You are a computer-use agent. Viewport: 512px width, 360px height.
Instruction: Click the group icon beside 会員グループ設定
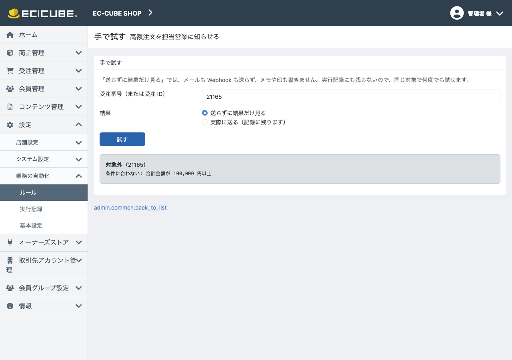(x=10, y=288)
